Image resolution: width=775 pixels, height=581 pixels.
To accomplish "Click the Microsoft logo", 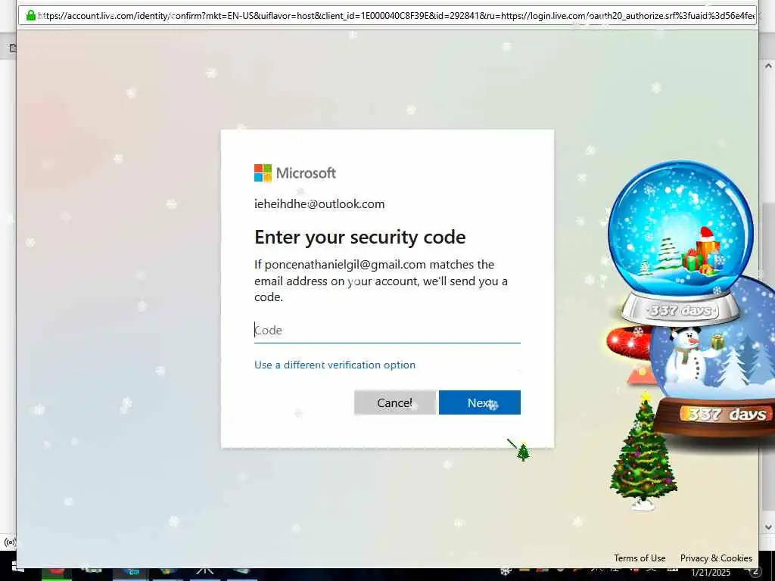I will (295, 173).
